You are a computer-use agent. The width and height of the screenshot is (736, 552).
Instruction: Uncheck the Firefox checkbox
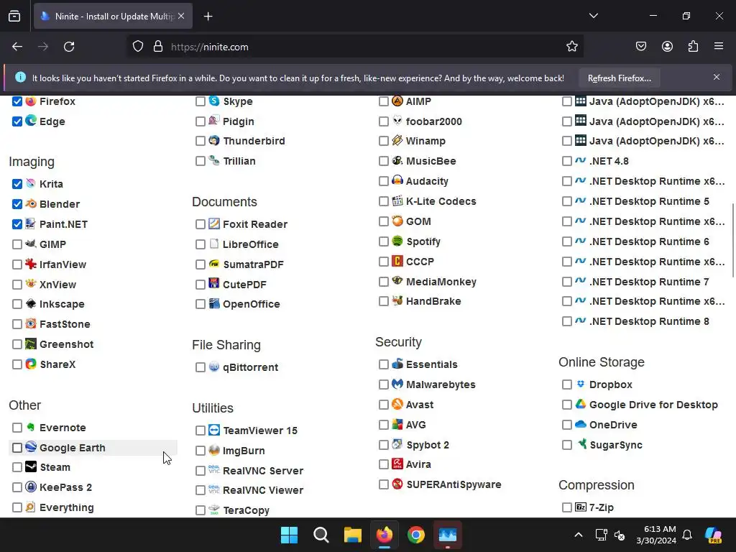17,101
